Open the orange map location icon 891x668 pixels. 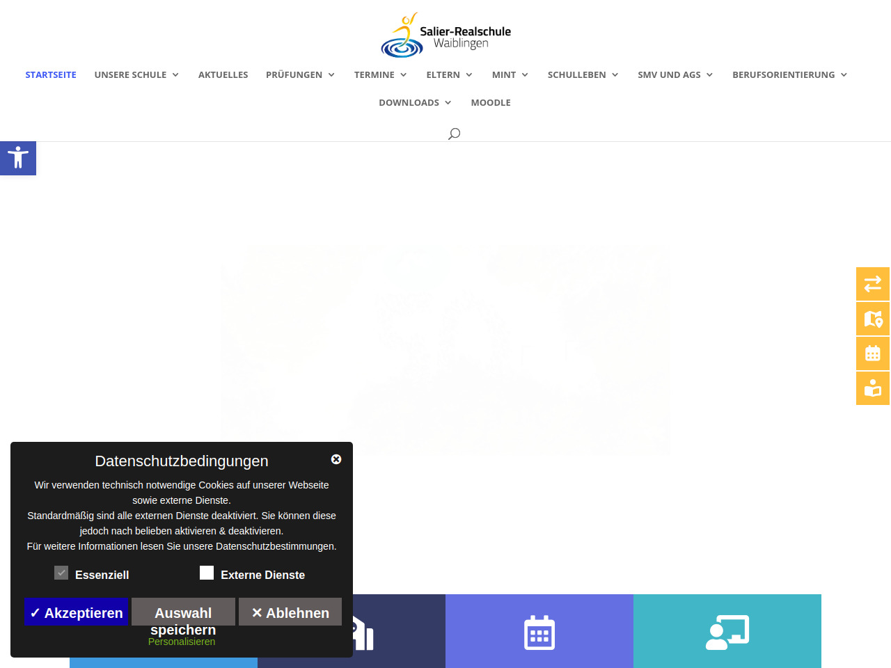click(873, 319)
